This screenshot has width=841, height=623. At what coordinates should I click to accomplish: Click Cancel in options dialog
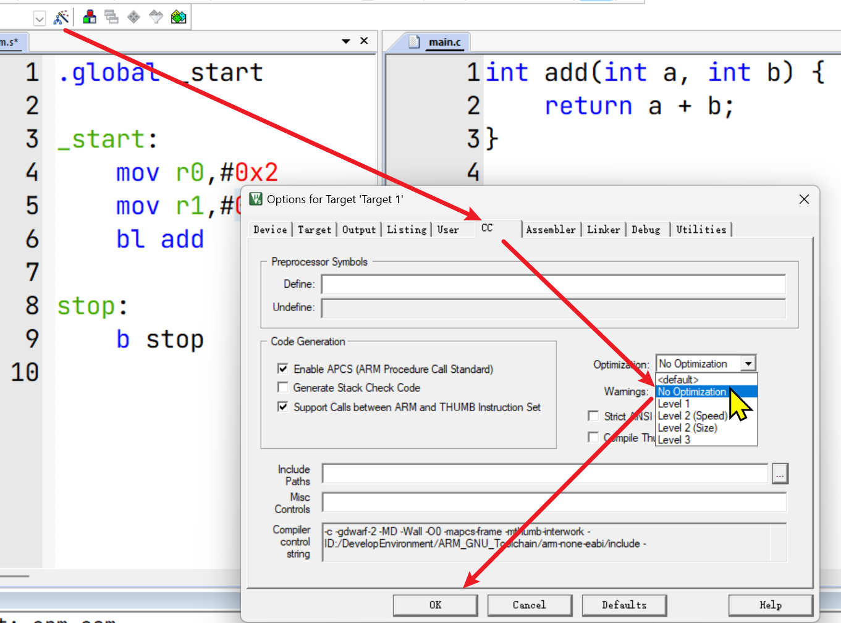[x=530, y=605]
